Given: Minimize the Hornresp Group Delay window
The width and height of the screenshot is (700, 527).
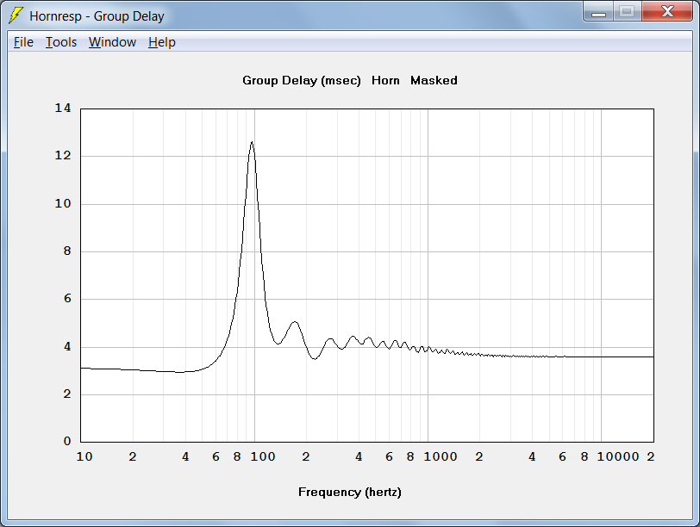Looking at the screenshot, I should 598,11.
